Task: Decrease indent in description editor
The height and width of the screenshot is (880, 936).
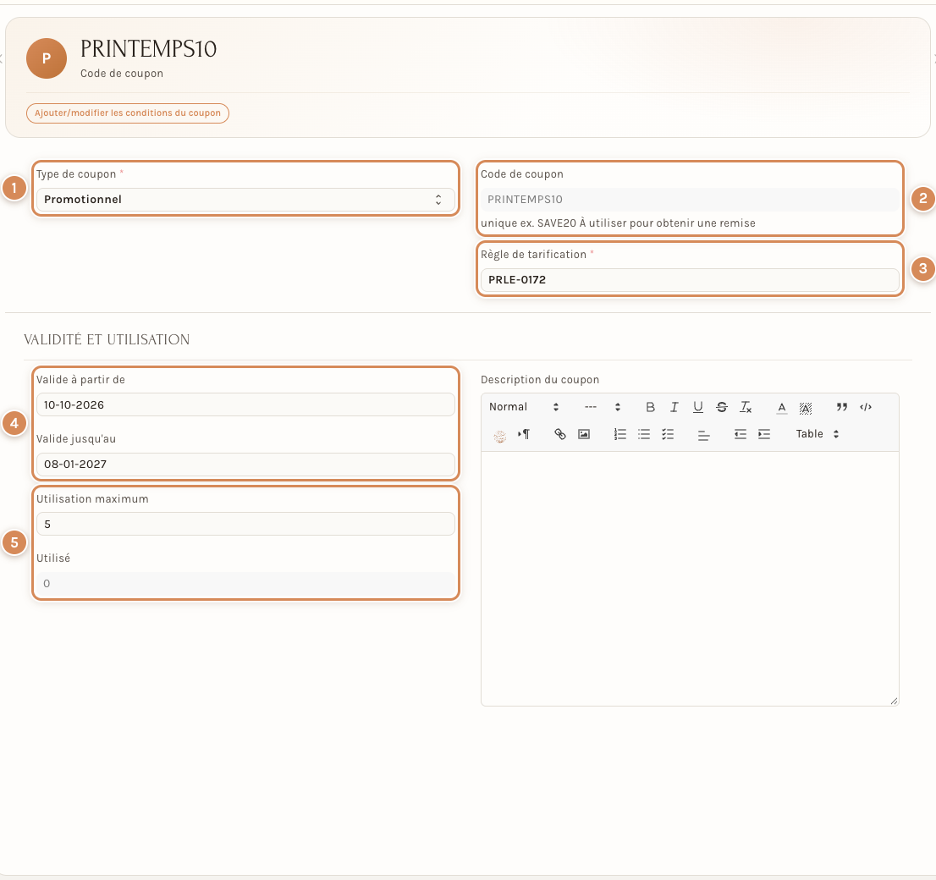Action: click(x=741, y=434)
